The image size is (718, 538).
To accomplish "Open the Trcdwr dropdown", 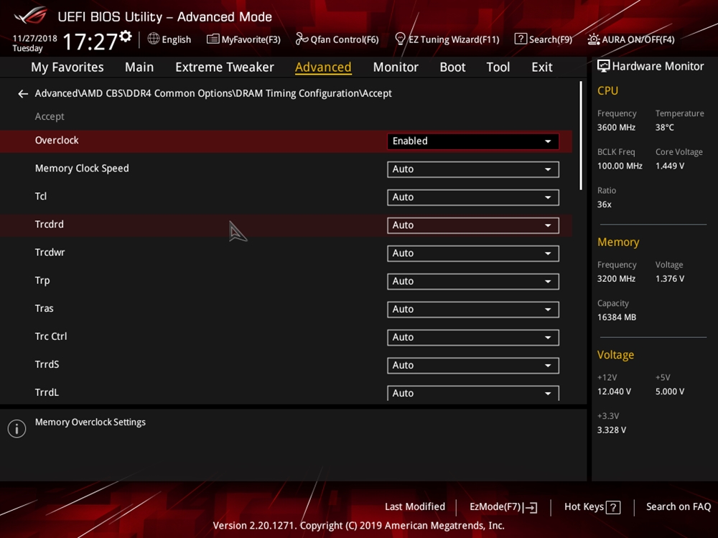I will [x=473, y=253].
